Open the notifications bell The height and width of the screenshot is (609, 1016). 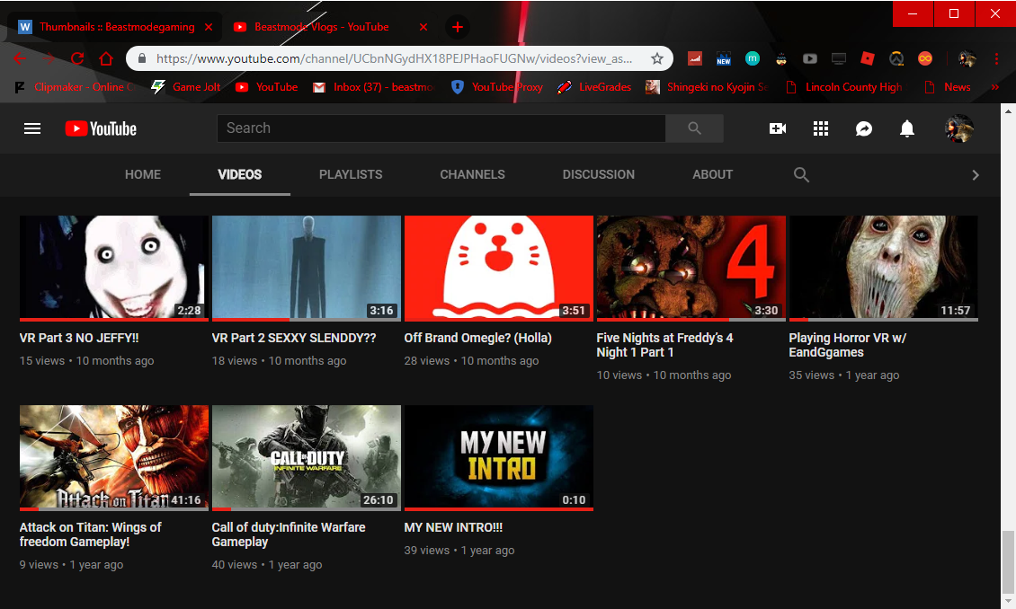point(907,128)
